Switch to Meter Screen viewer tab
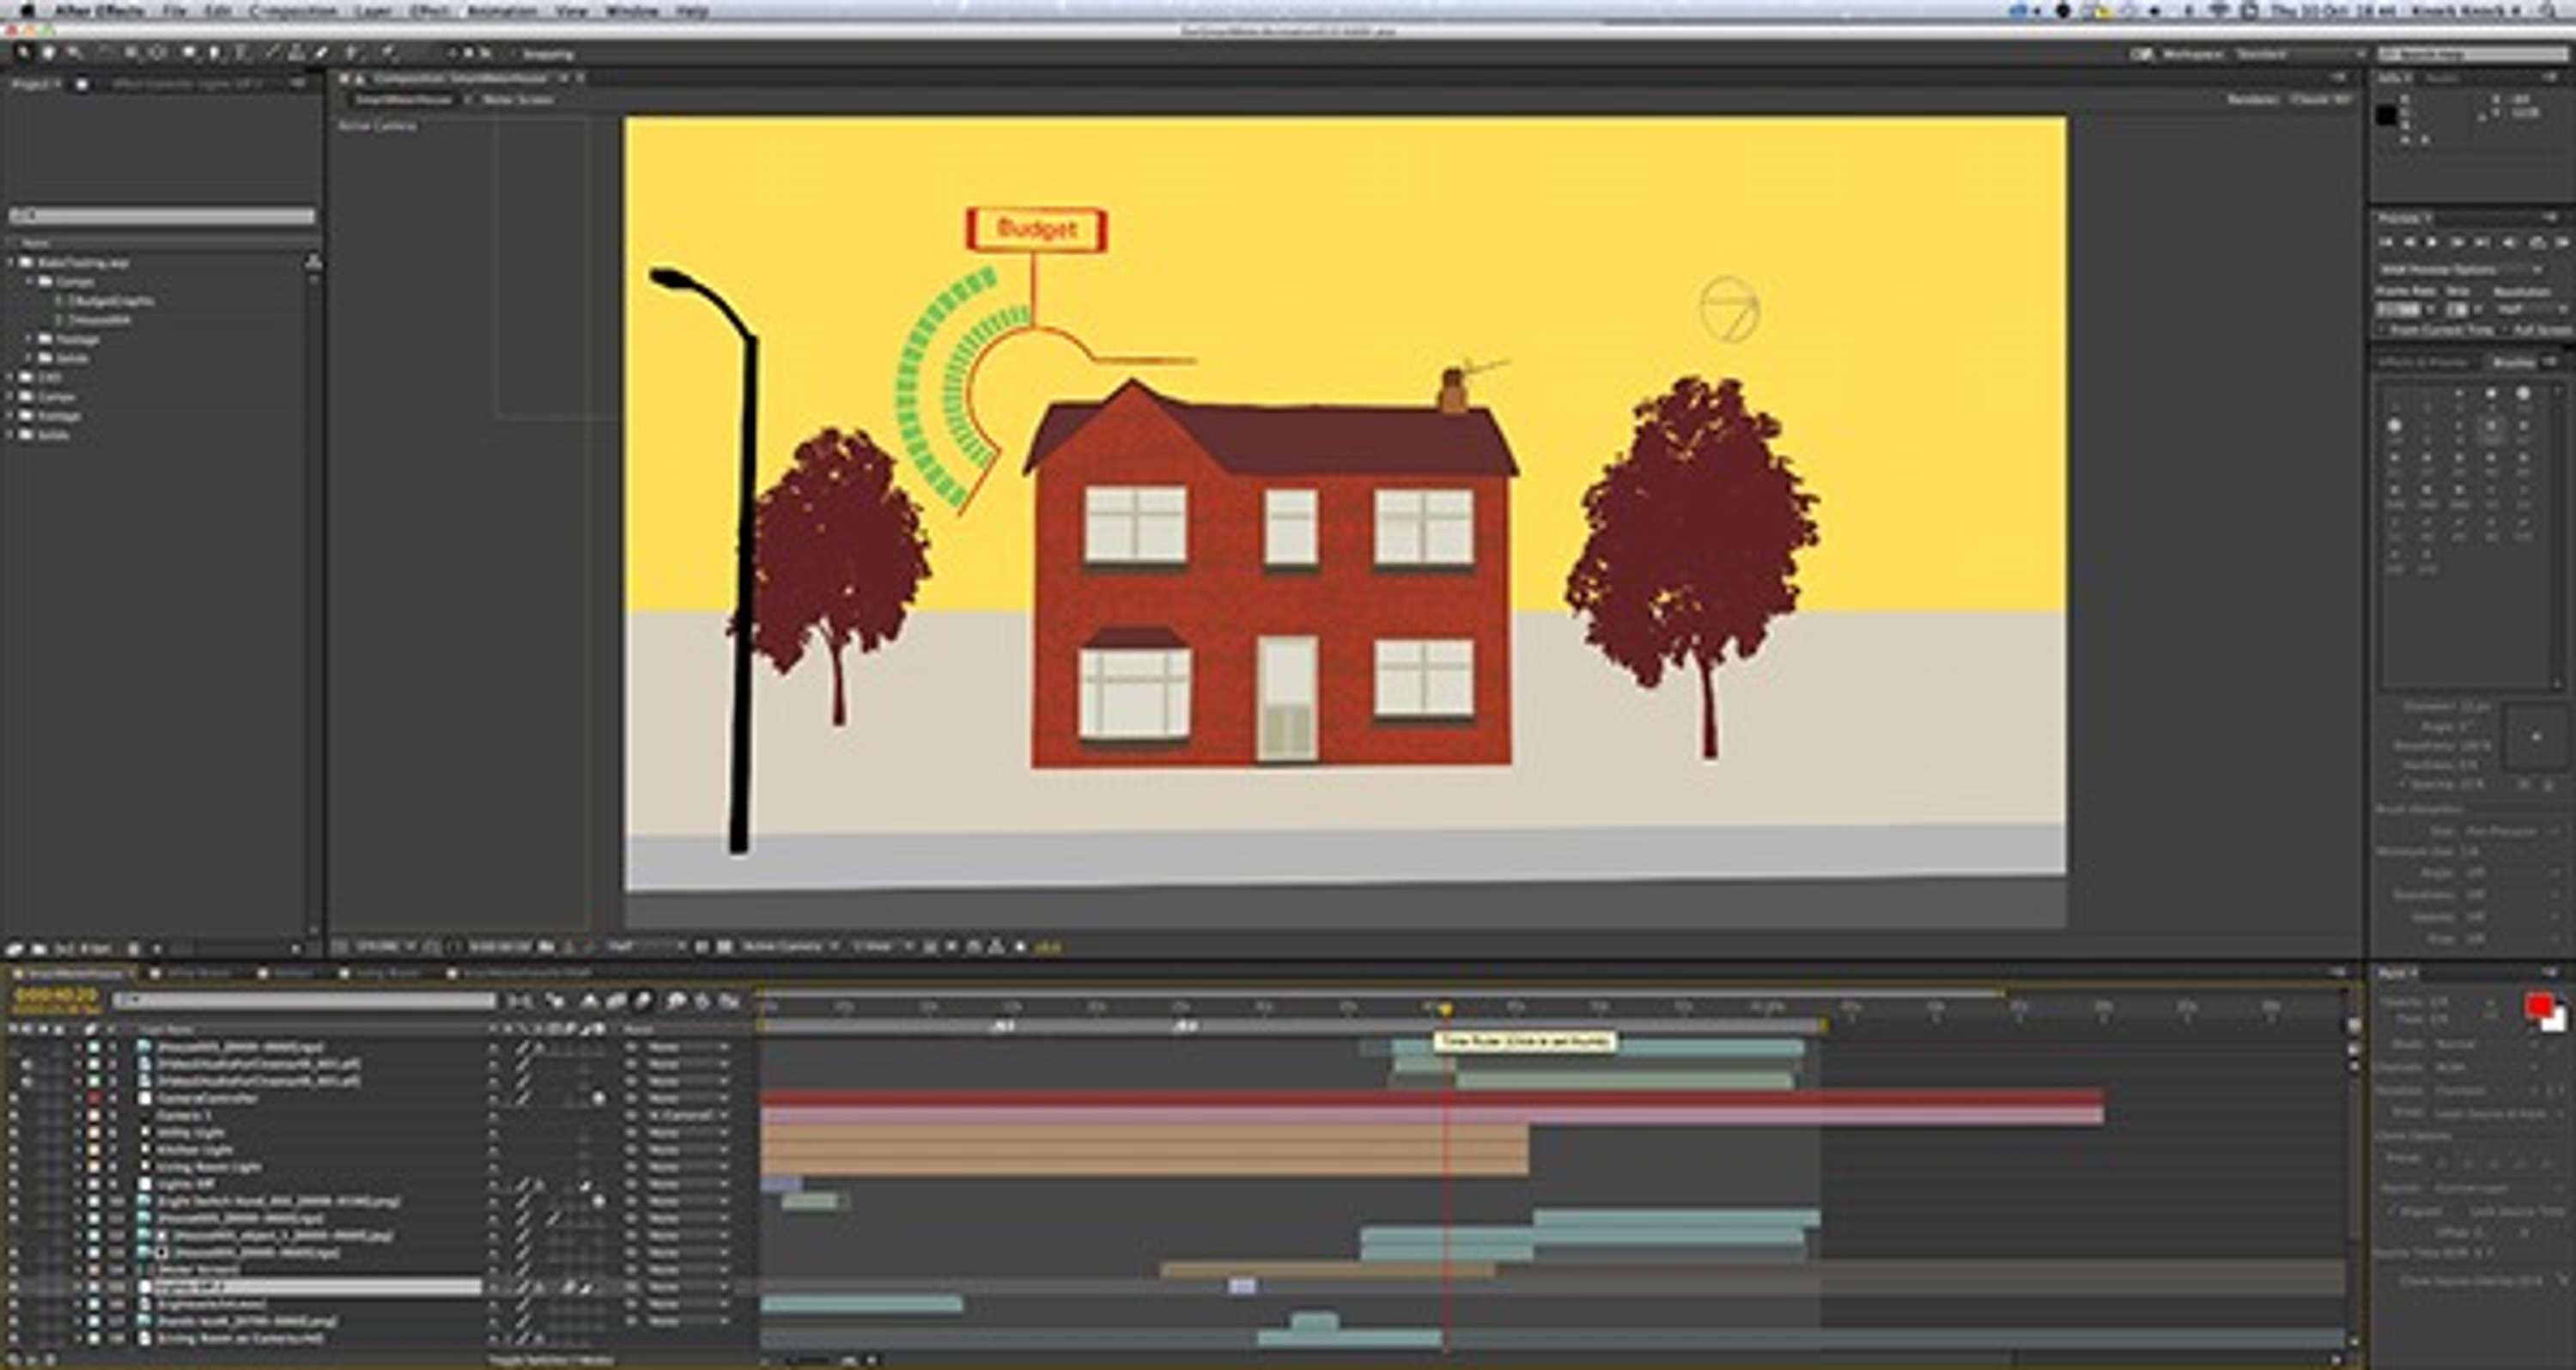Screen dimensions: 2576x1370 pos(517,99)
